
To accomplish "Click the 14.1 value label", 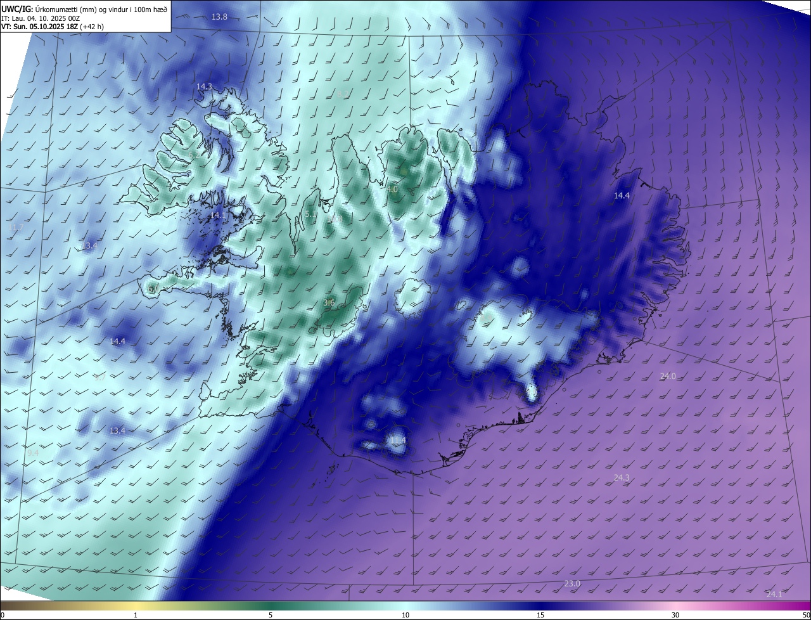I will tap(219, 216).
